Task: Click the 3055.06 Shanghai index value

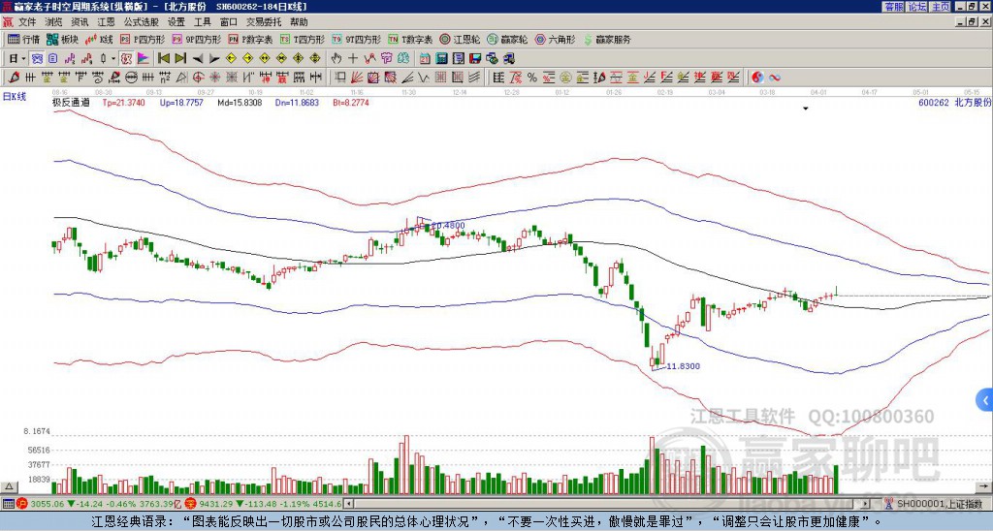Action: 48,504
